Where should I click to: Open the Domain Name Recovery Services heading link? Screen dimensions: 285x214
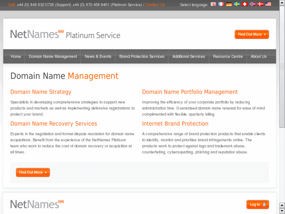tap(54, 124)
